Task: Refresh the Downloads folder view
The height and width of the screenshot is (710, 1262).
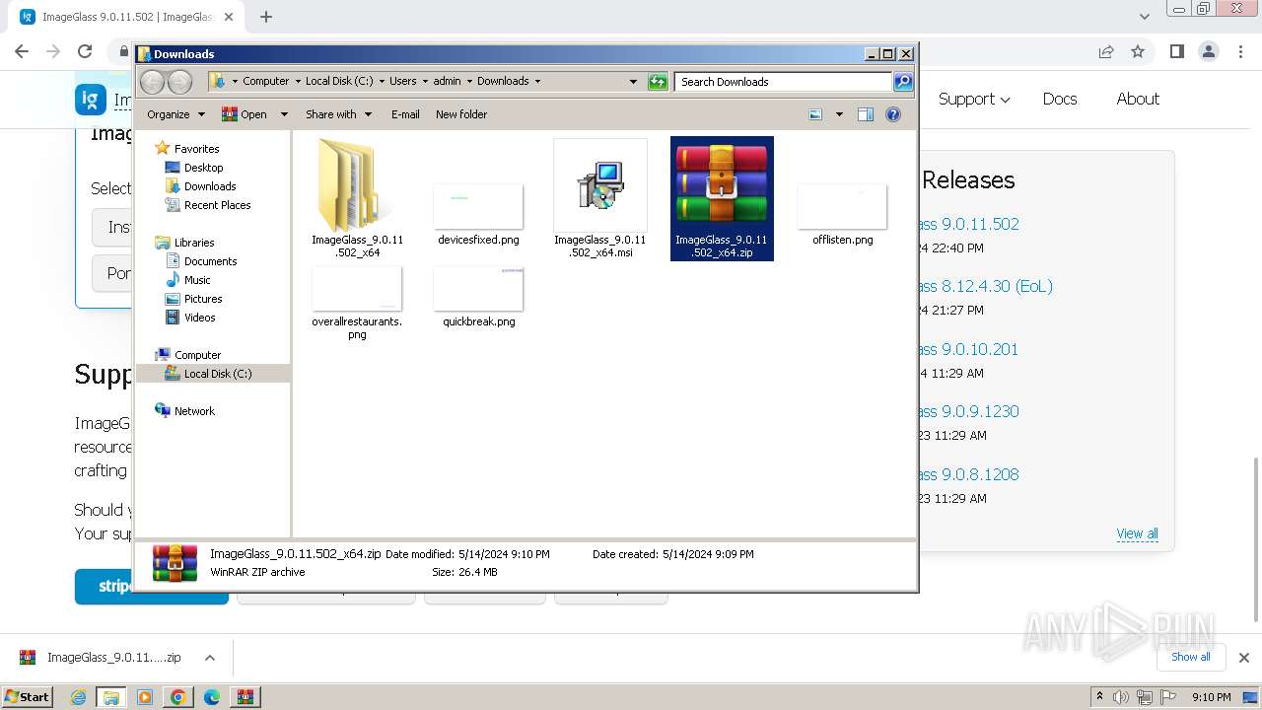Action: (658, 82)
